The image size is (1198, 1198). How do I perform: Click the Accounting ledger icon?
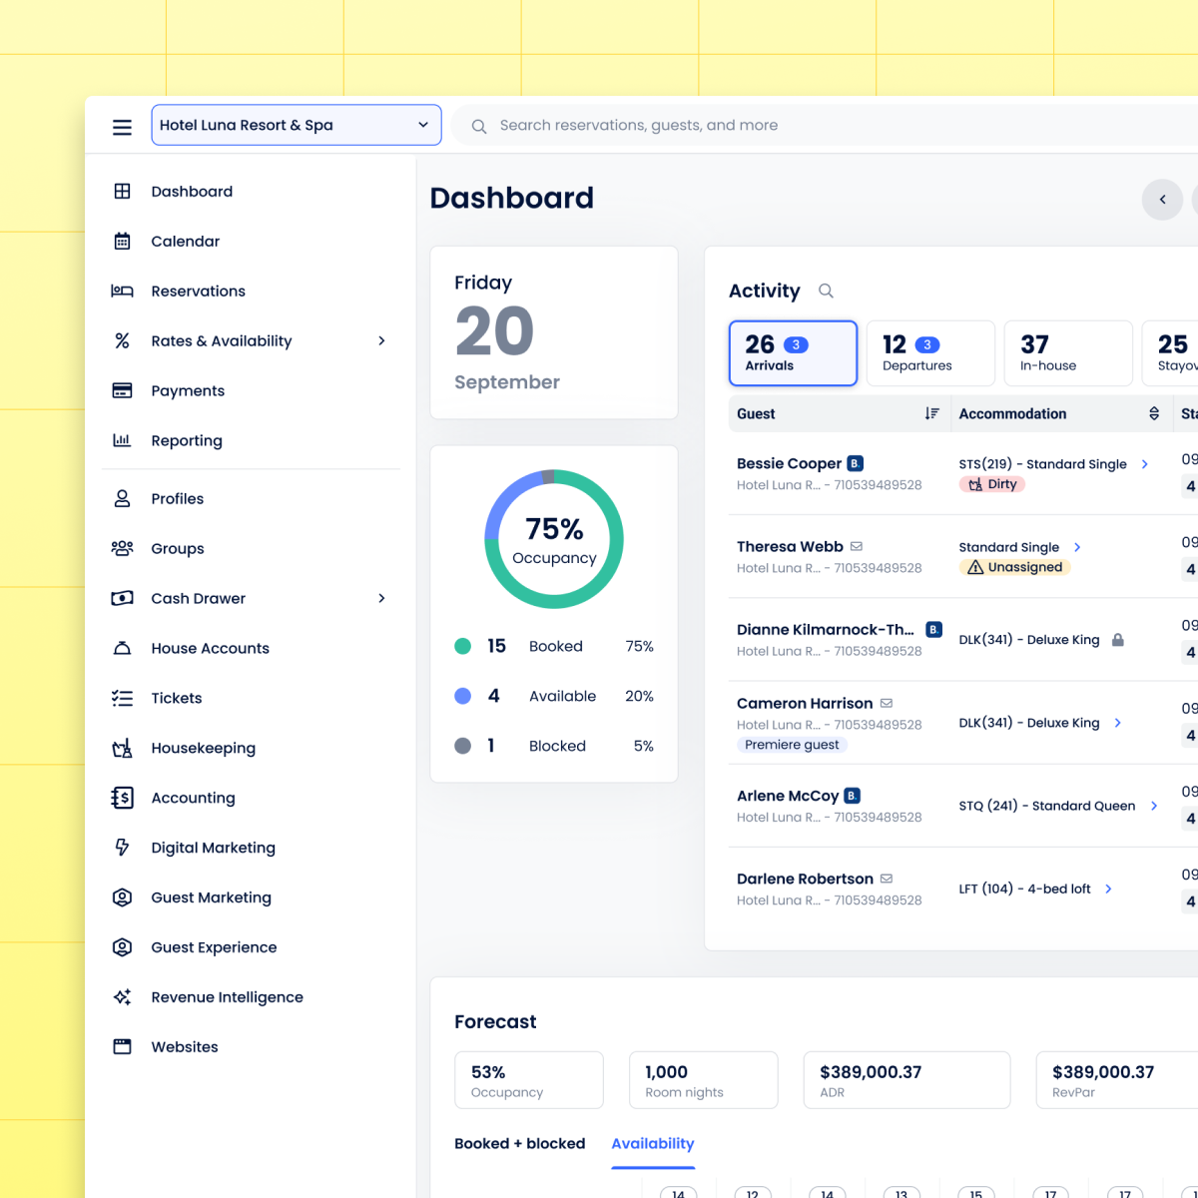122,798
